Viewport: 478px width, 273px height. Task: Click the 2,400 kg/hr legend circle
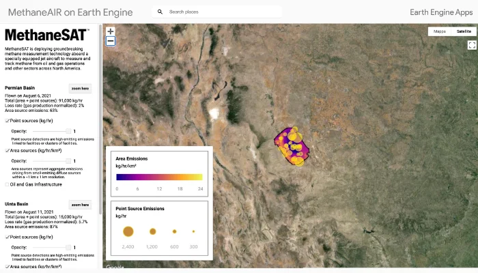[x=128, y=231]
